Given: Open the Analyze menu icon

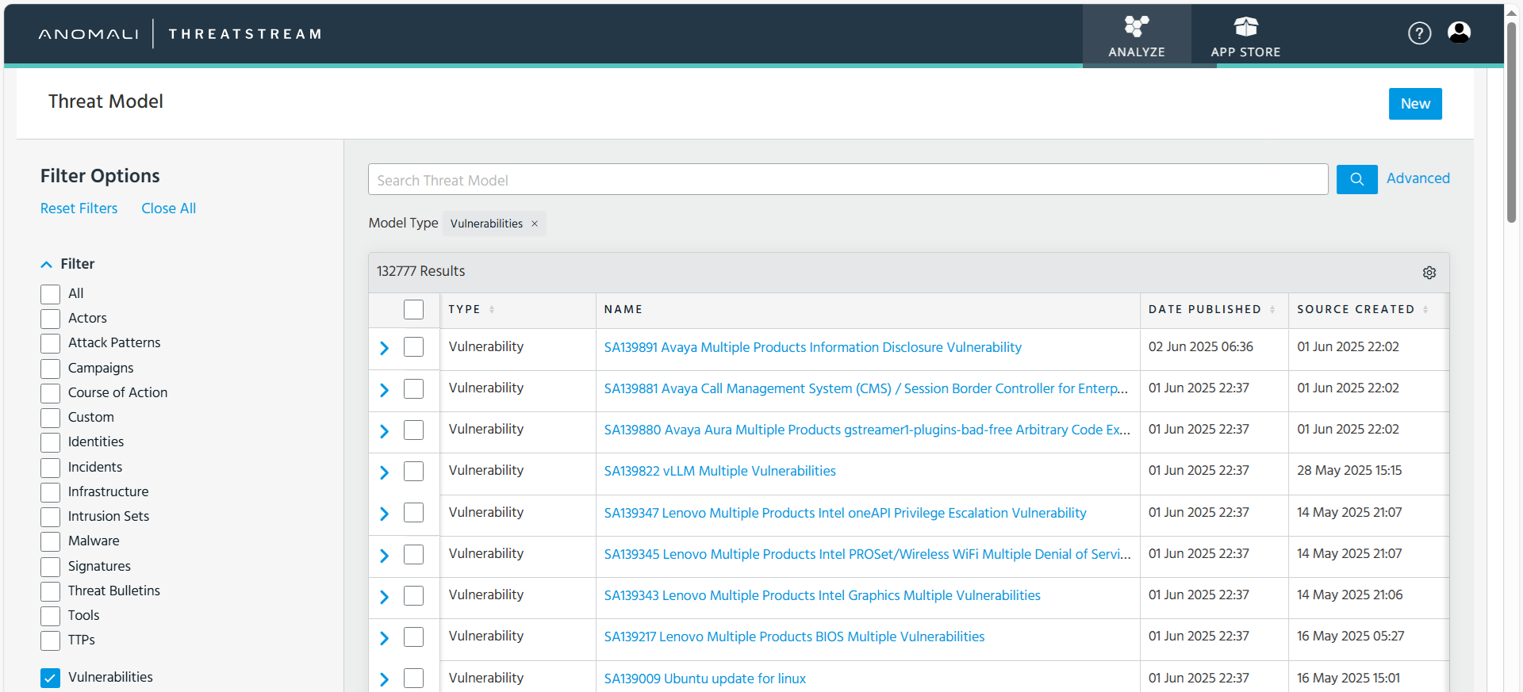Looking at the screenshot, I should [x=1136, y=27].
